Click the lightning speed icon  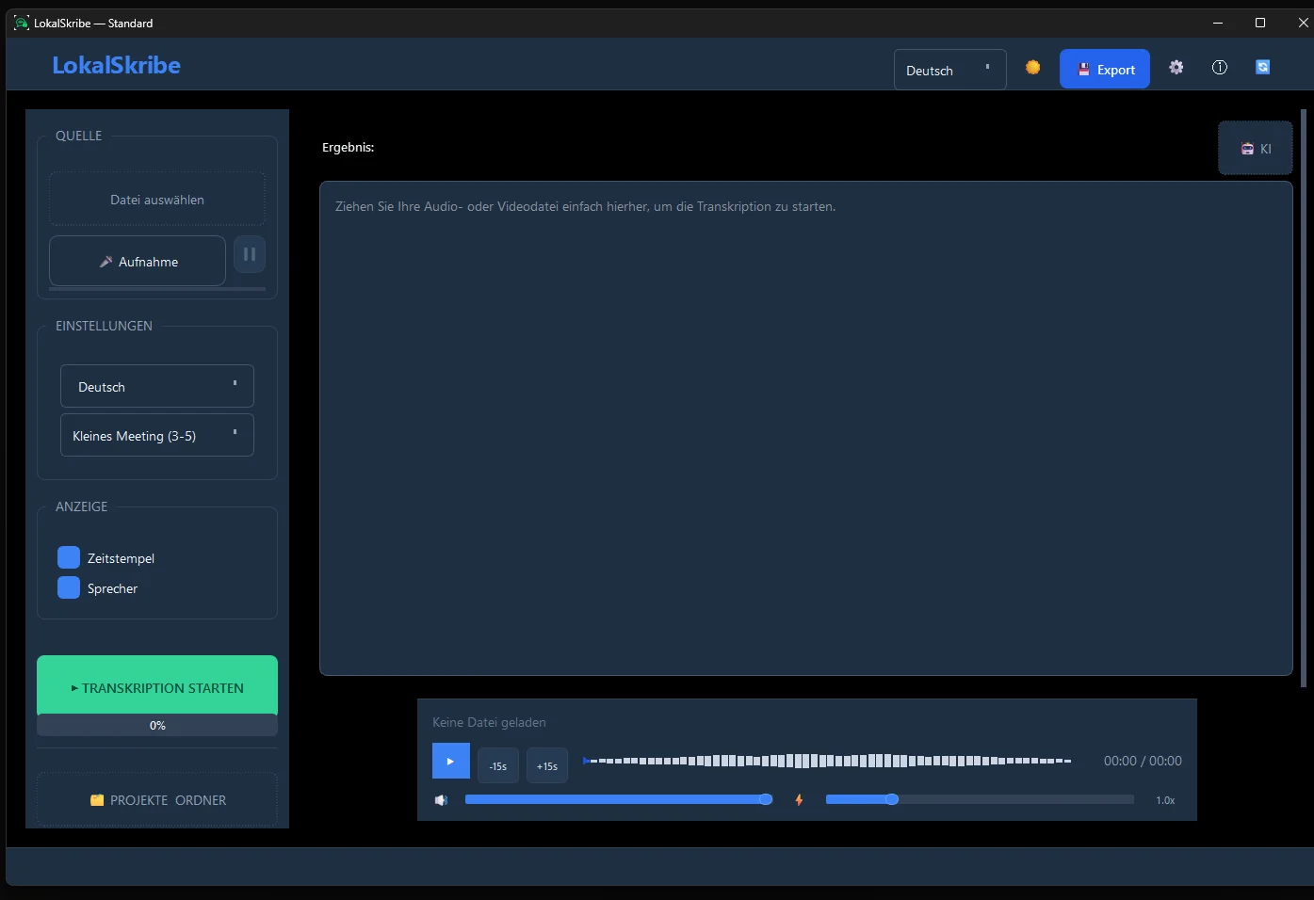pos(799,800)
